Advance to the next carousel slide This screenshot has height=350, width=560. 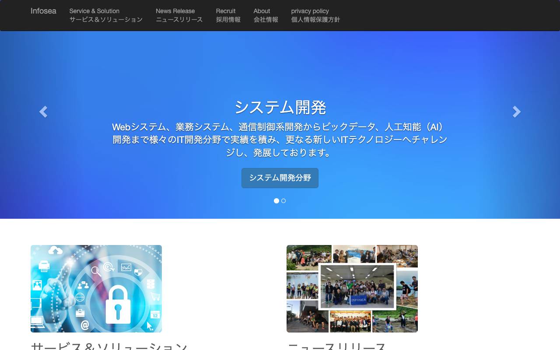coord(517,112)
